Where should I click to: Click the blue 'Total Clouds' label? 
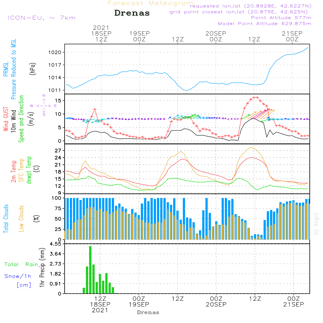pos(6,219)
